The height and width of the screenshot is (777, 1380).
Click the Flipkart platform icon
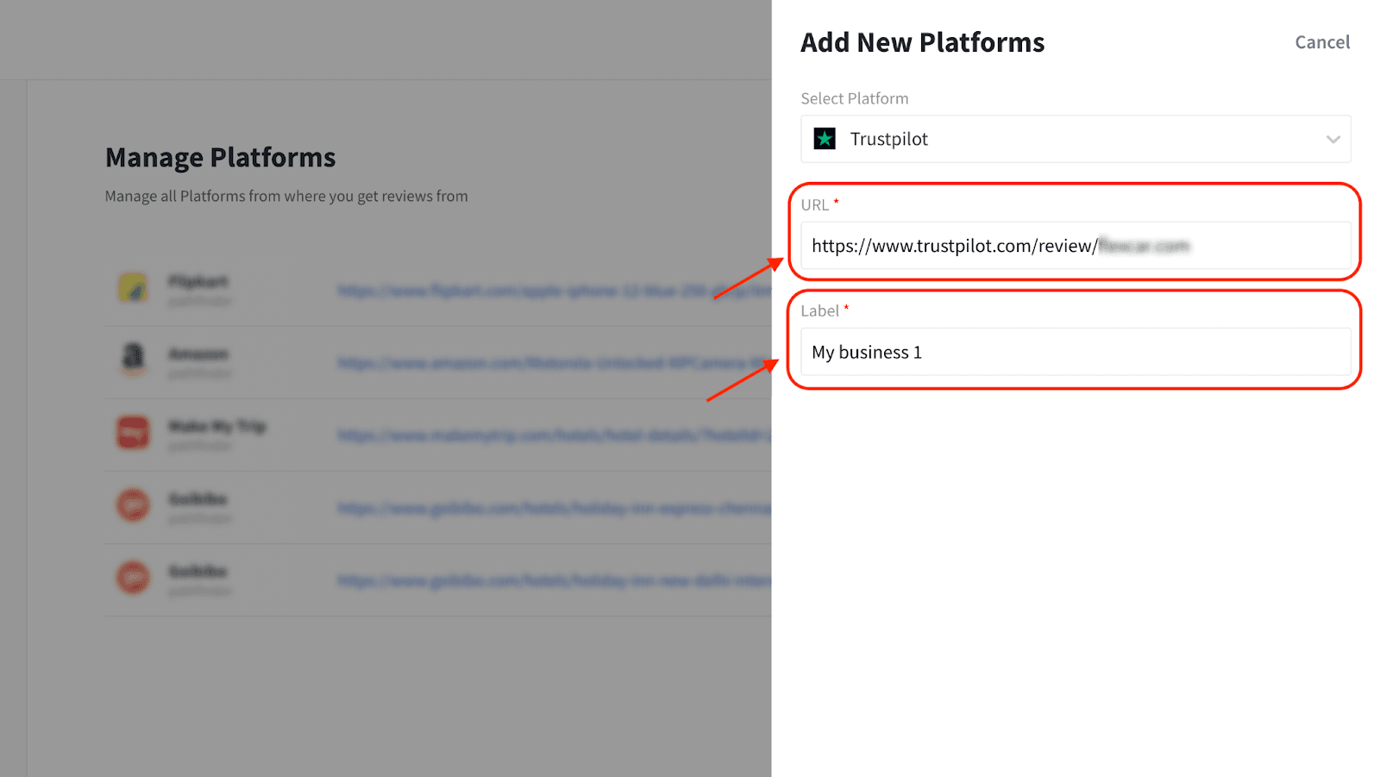[x=133, y=288]
